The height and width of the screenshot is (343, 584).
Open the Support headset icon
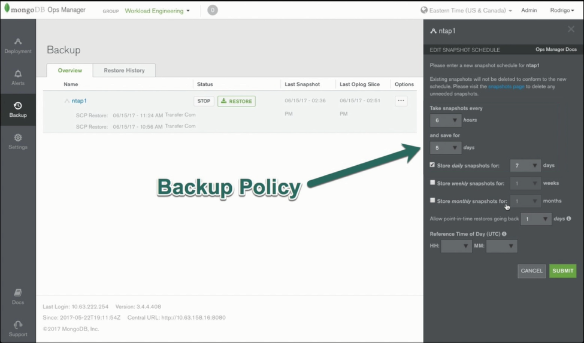(18, 325)
